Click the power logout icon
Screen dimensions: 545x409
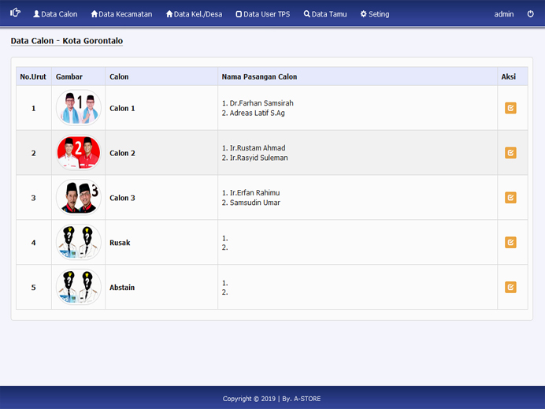point(531,14)
